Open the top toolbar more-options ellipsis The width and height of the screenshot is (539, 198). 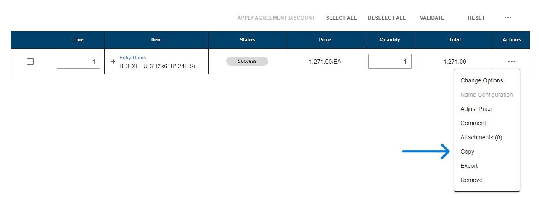(x=508, y=18)
